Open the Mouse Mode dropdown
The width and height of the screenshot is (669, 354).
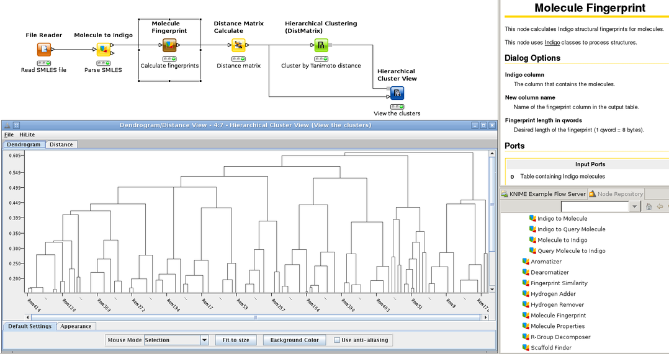(x=204, y=340)
